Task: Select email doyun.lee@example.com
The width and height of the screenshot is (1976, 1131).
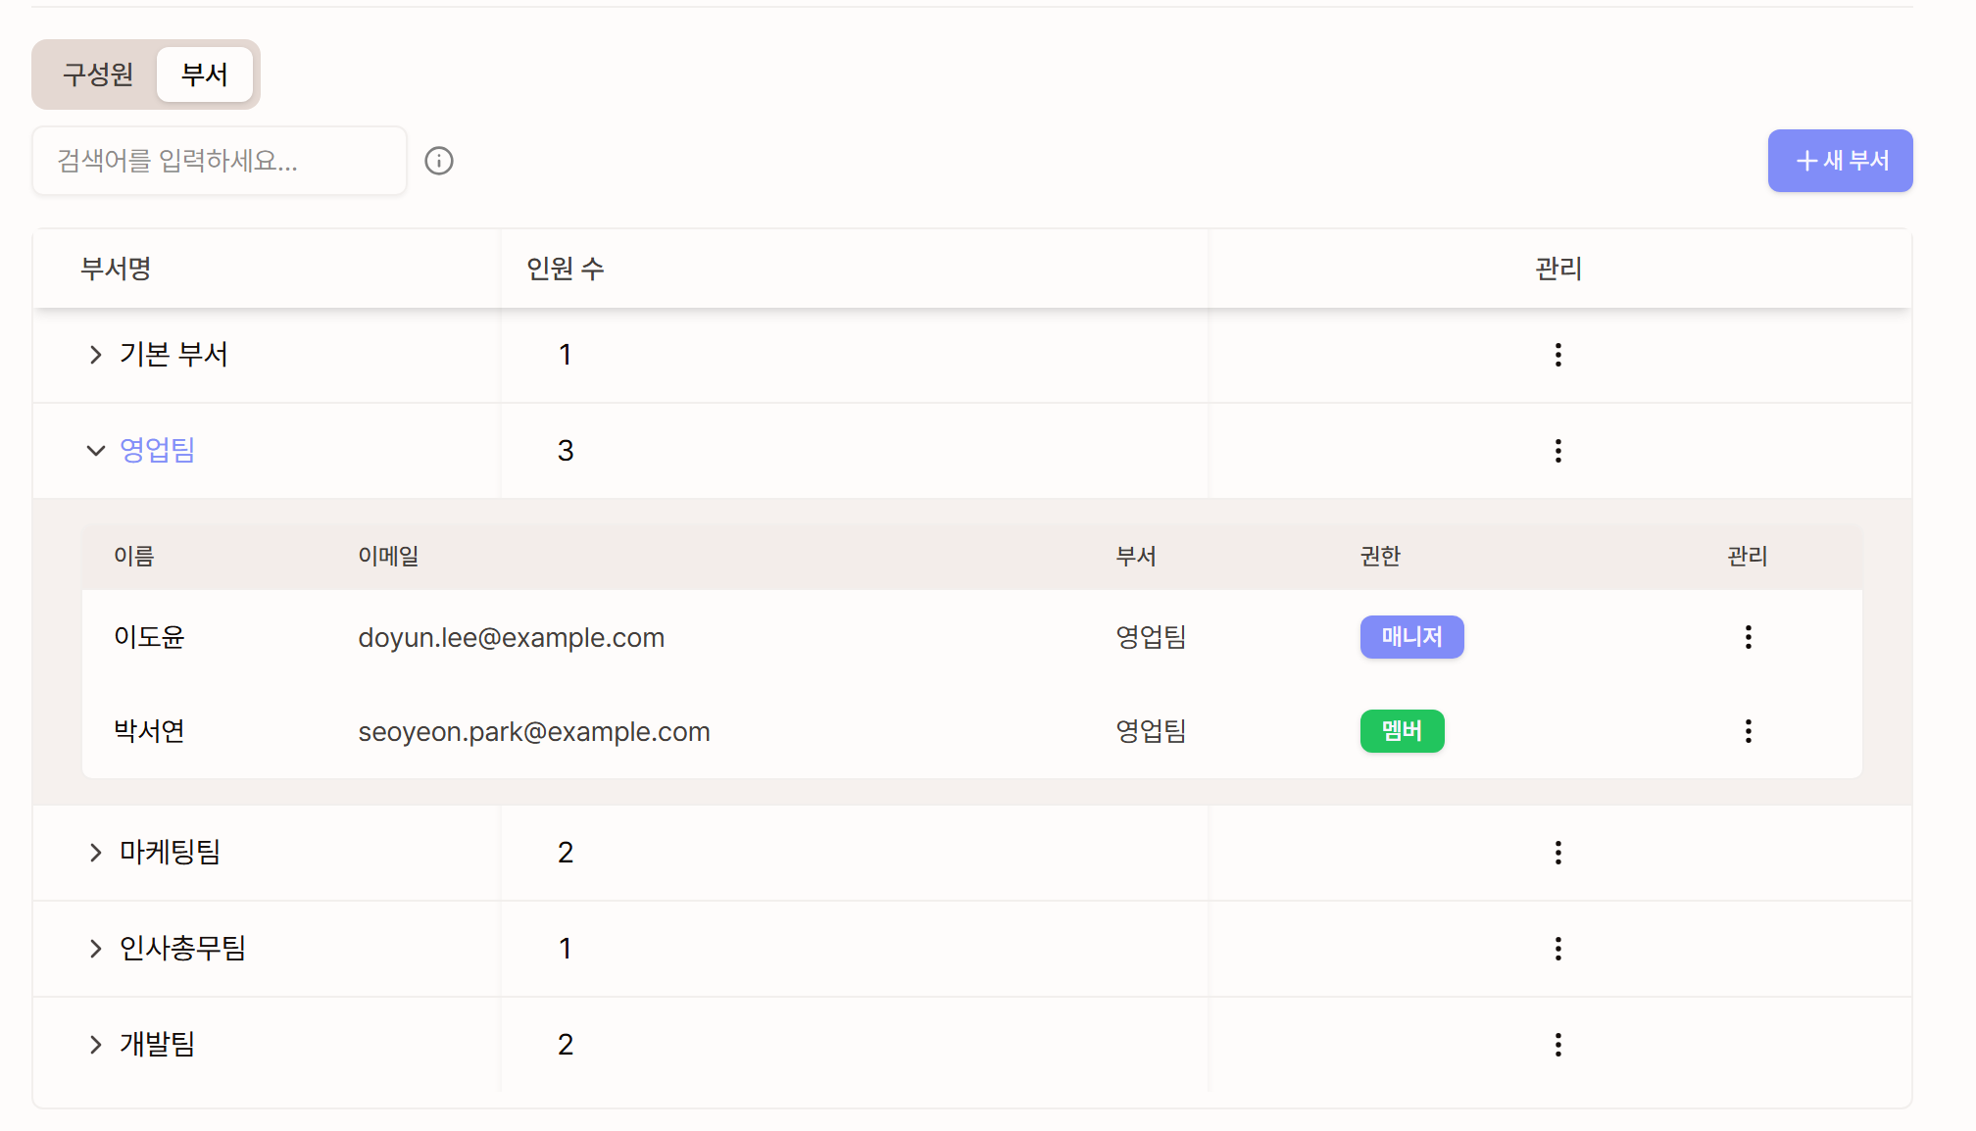Action: pyautogui.click(x=512, y=638)
